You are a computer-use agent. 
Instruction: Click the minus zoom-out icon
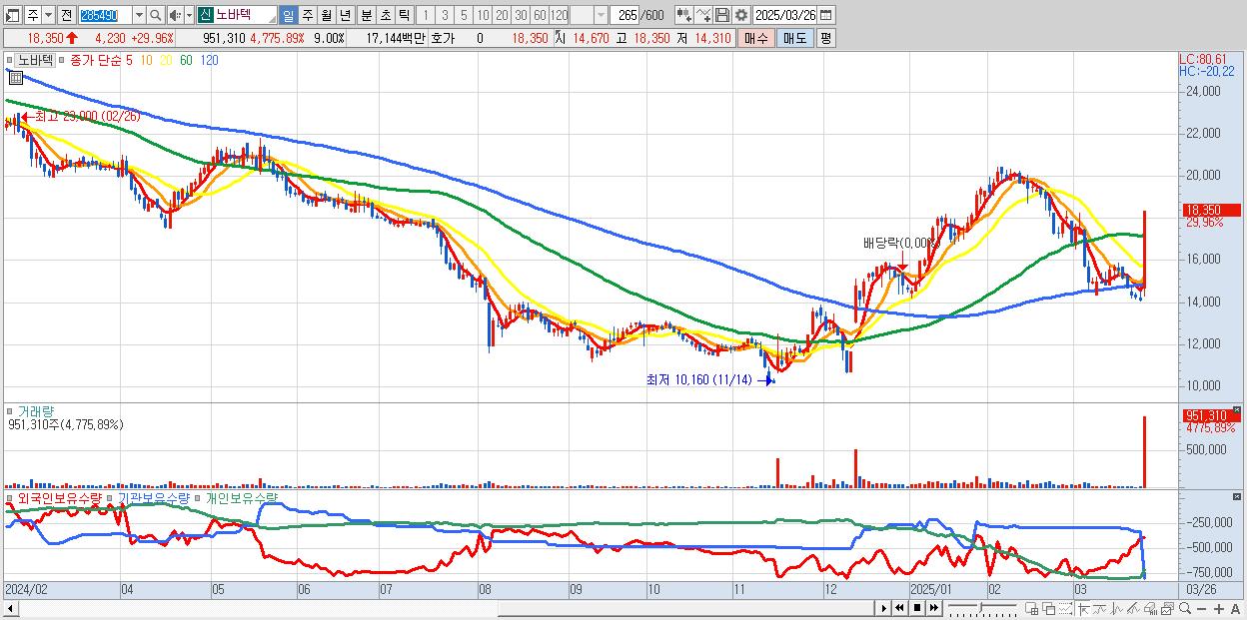tap(1202, 608)
